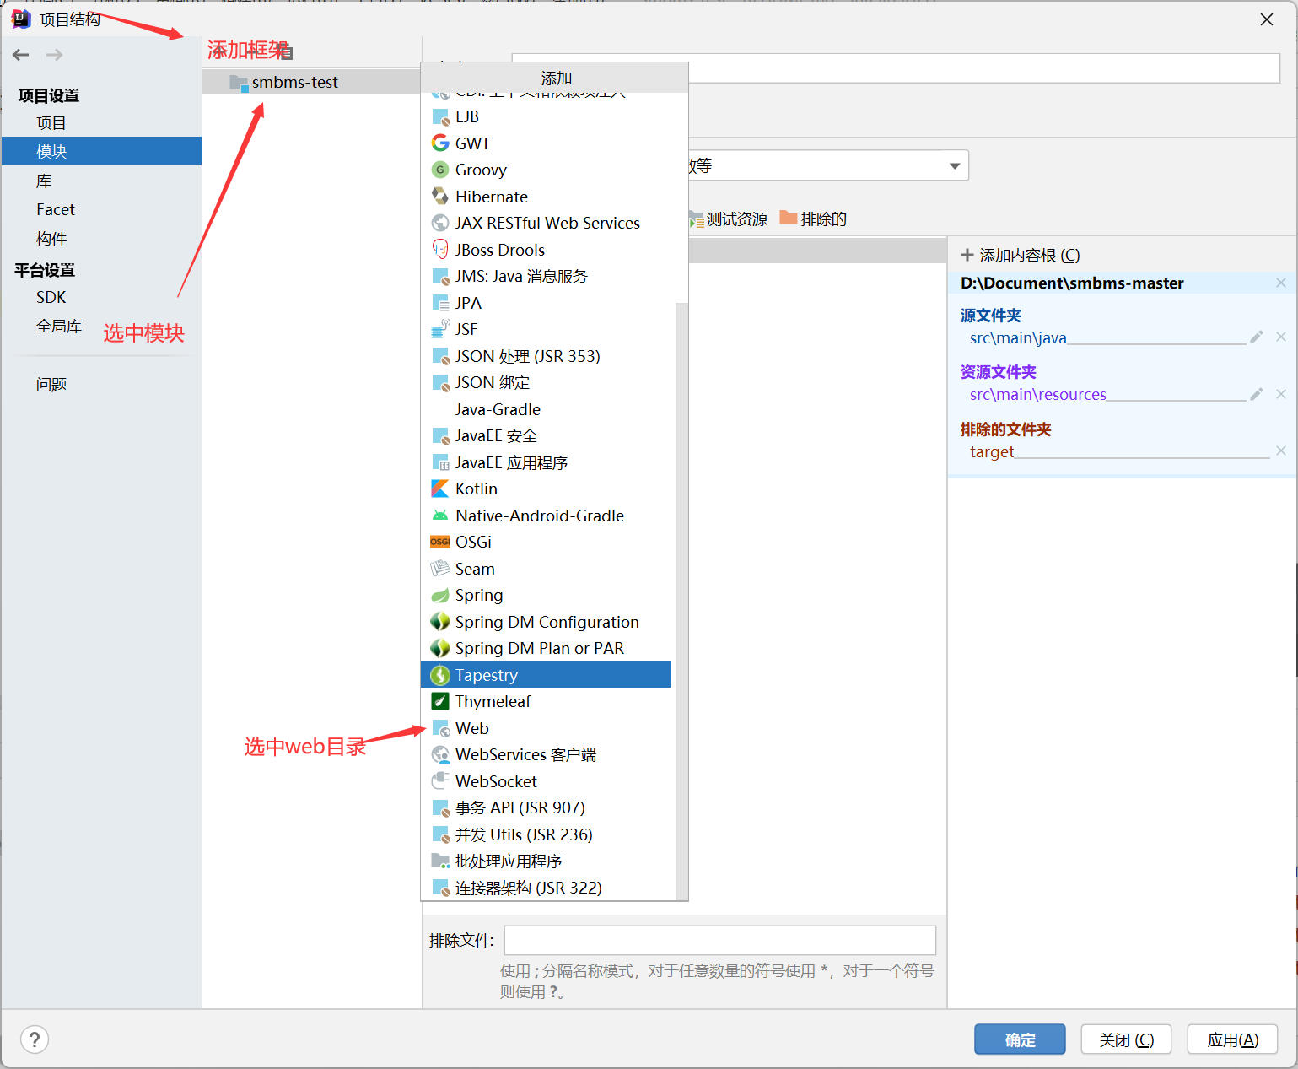1298x1069 pixels.
Task: Click the back navigation arrow
Action: [21, 55]
